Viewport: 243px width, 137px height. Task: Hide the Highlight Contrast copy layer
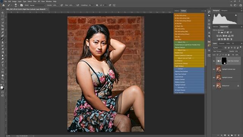[x=214, y=69]
